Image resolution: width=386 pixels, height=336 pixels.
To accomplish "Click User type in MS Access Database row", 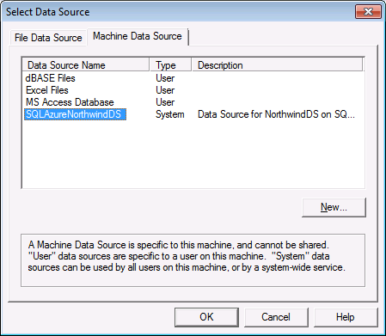I will (165, 102).
